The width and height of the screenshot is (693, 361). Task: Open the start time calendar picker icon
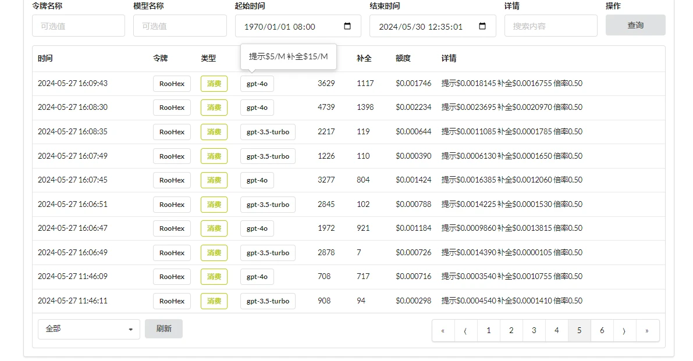click(347, 26)
